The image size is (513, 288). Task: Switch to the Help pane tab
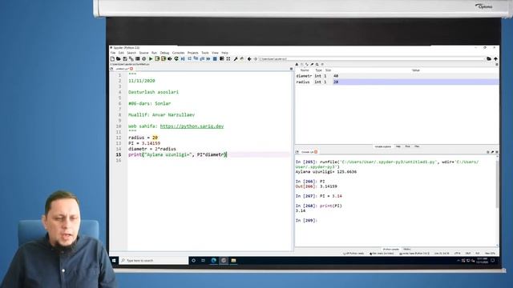[398, 146]
